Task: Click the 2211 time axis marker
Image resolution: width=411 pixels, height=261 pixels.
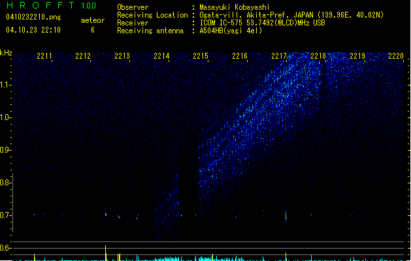Action: point(44,56)
